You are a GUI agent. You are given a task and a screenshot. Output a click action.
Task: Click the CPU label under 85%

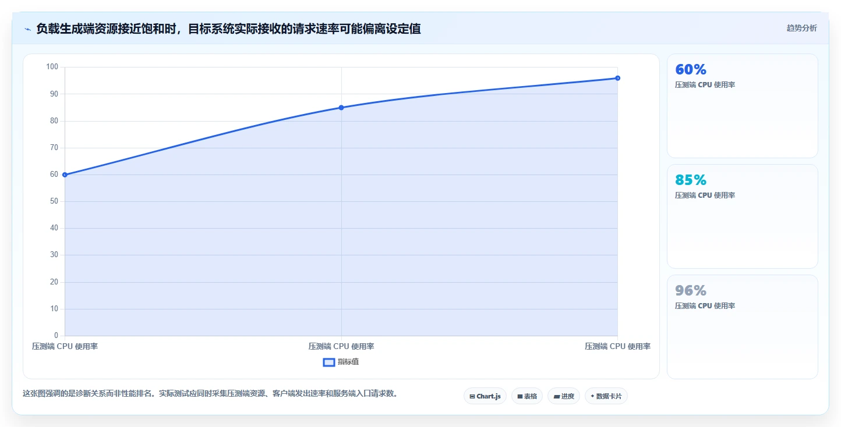tap(705, 195)
